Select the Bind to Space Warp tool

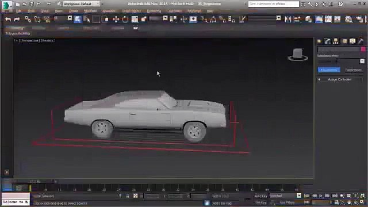coord(47,19)
